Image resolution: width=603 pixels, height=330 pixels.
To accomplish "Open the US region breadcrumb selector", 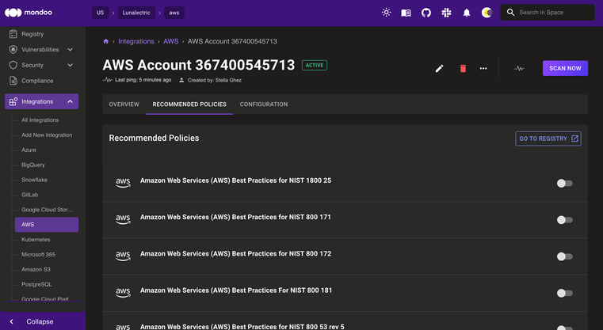I will coord(100,13).
